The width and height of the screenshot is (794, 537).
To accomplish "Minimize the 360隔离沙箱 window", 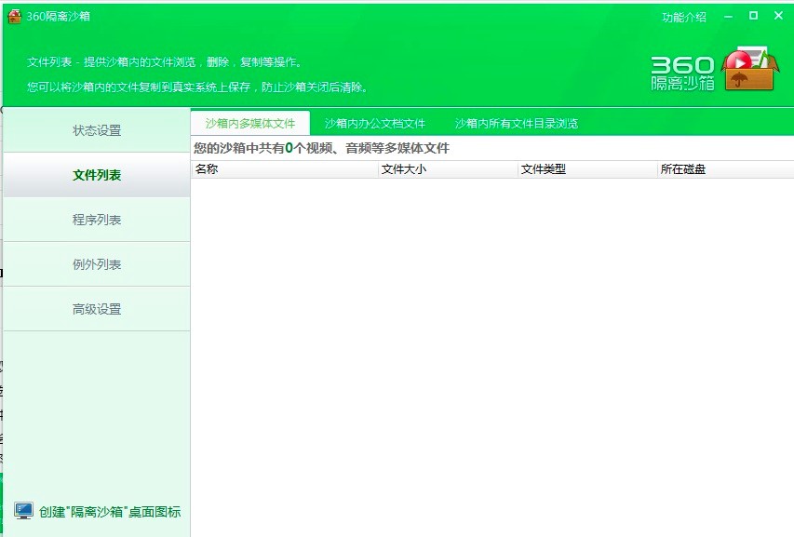I will pyautogui.click(x=728, y=16).
